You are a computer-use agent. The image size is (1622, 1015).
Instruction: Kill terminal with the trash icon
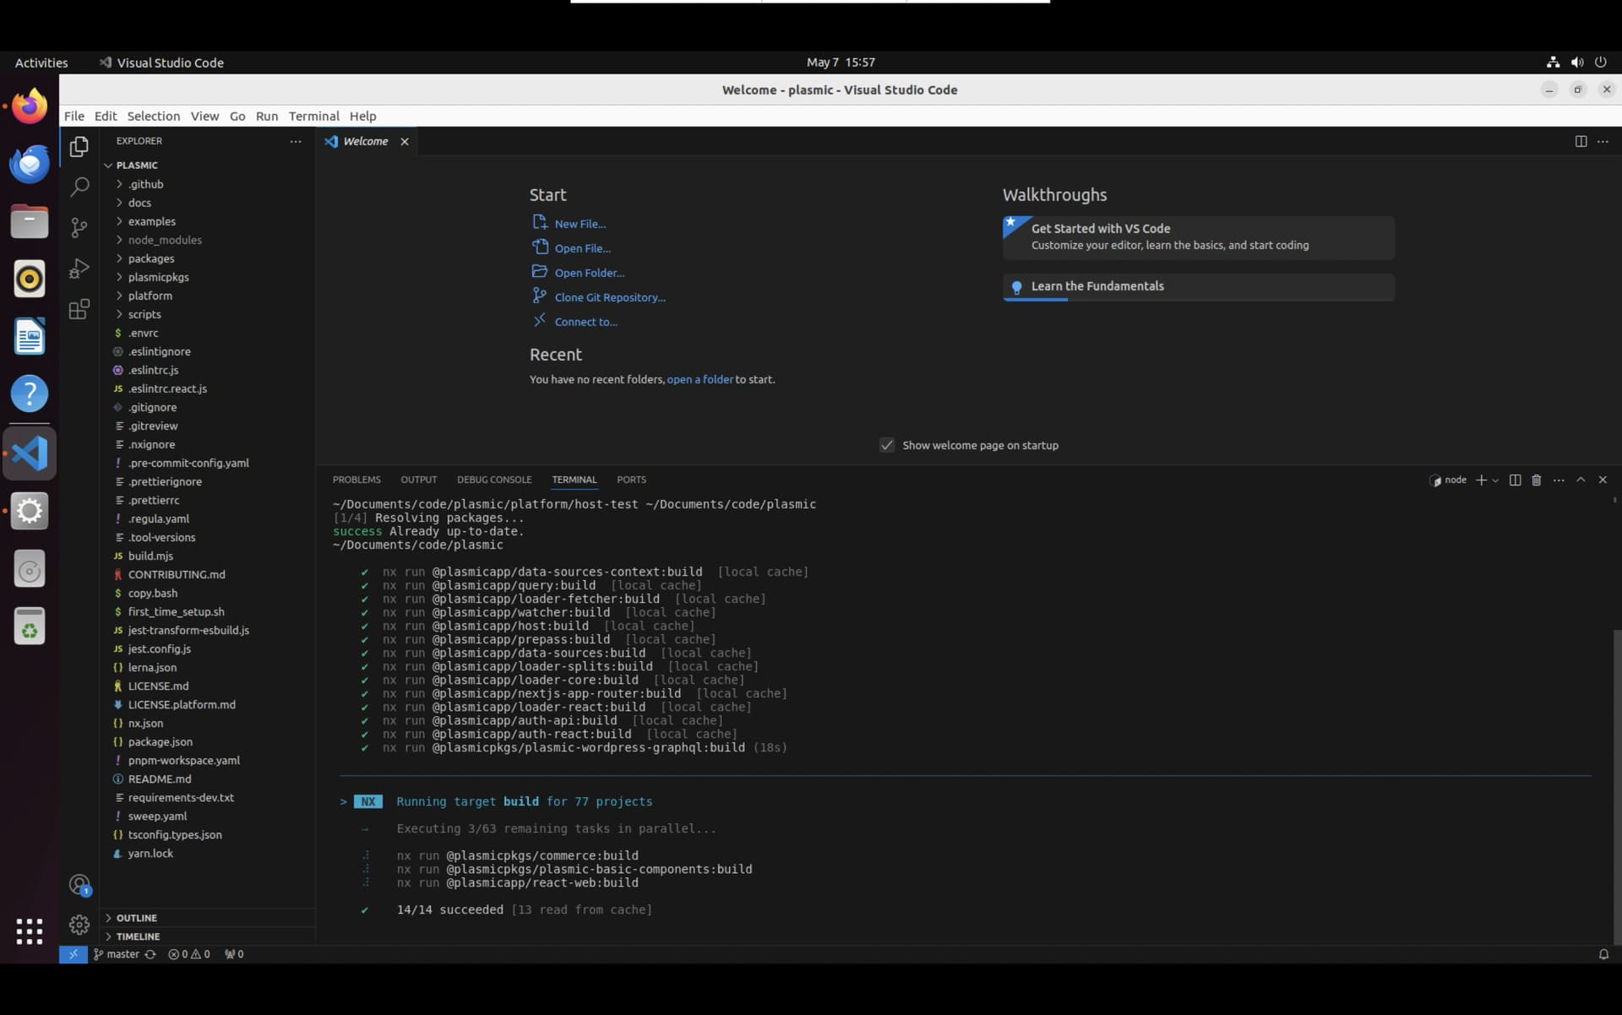1537,480
